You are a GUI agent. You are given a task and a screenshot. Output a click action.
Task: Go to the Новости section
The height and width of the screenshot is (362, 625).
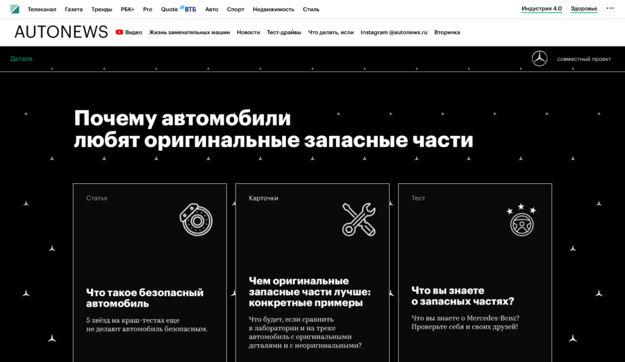(248, 32)
